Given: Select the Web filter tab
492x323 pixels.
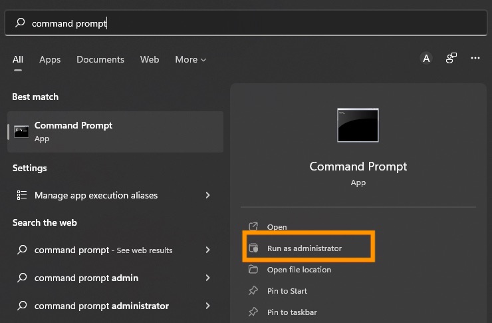Looking at the screenshot, I should [x=150, y=59].
